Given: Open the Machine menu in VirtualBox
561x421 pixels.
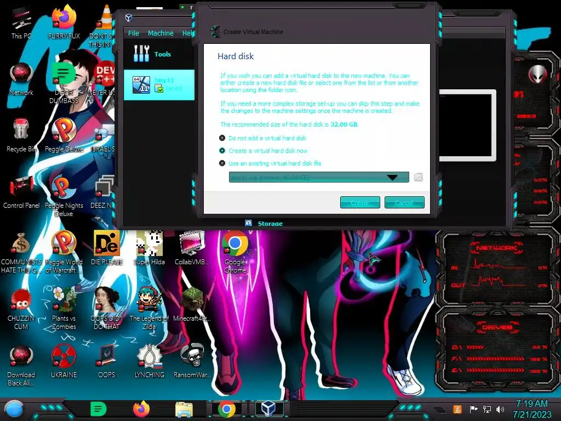Looking at the screenshot, I should [161, 33].
